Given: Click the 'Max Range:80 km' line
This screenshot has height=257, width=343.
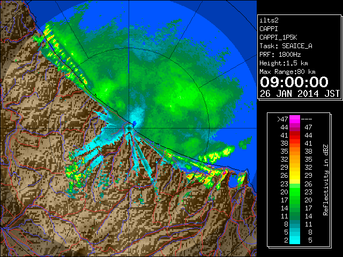Looking at the screenshot, I should pyautogui.click(x=287, y=72).
